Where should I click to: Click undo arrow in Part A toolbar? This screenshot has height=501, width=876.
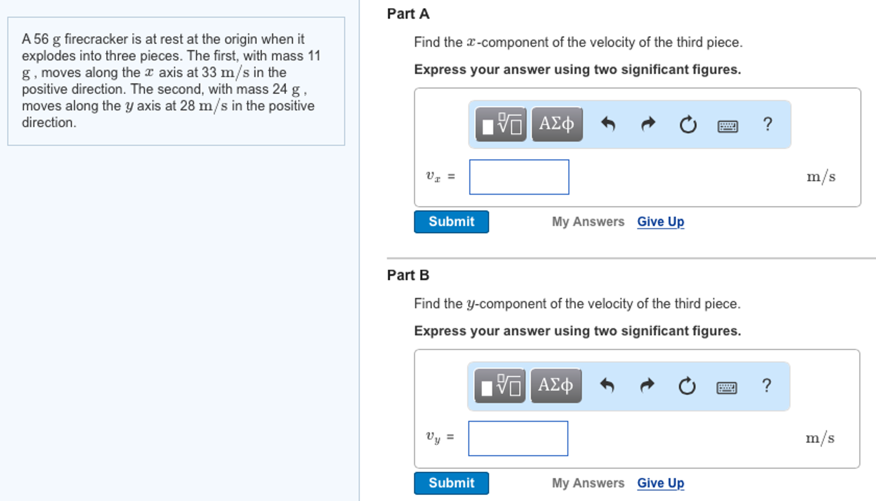click(608, 124)
